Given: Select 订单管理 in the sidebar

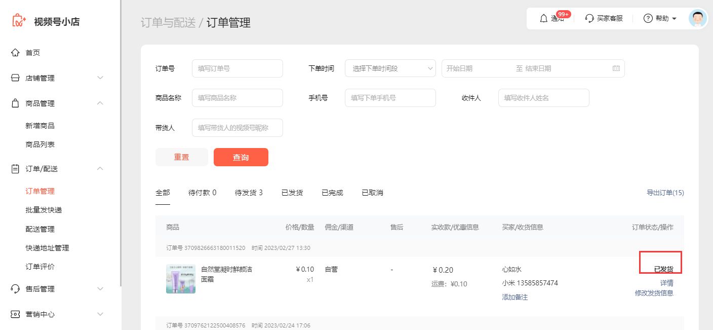Looking at the screenshot, I should tap(40, 191).
